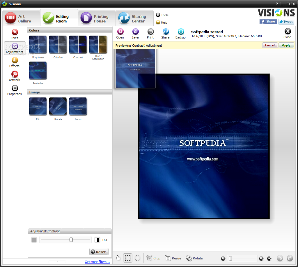Click low-contrast gray icon left of slider

pyautogui.click(x=34, y=240)
